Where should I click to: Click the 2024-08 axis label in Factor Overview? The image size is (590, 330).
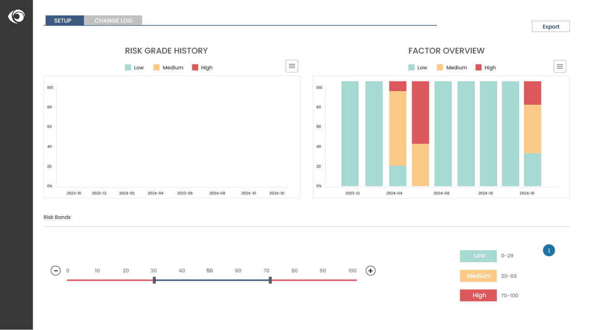point(441,193)
